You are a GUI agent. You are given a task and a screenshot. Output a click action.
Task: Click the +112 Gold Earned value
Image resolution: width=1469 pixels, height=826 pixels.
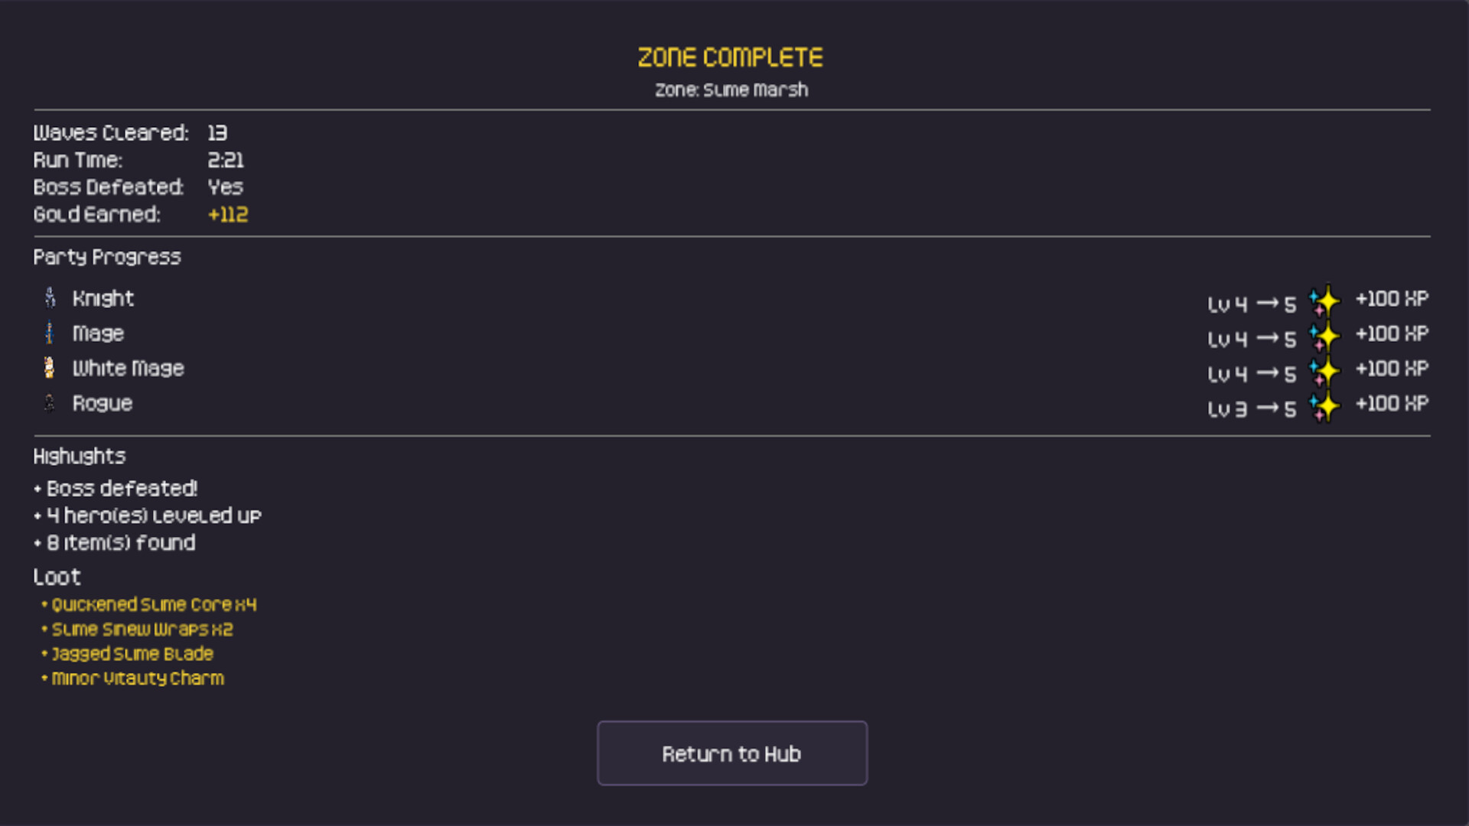pos(228,215)
